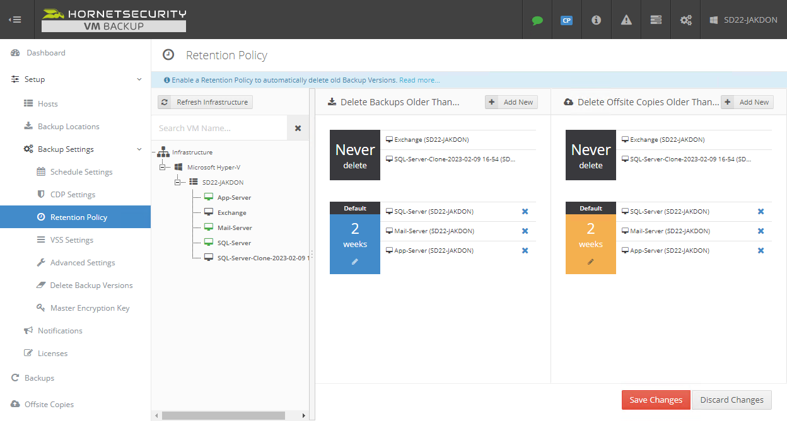Image resolution: width=787 pixels, height=421 pixels.
Task: Remove Mail-Server from the backup 2 weeks policy
Action: 525,231
